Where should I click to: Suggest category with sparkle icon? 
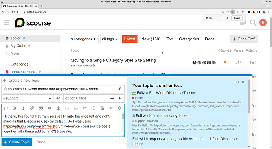[x=58, y=98]
